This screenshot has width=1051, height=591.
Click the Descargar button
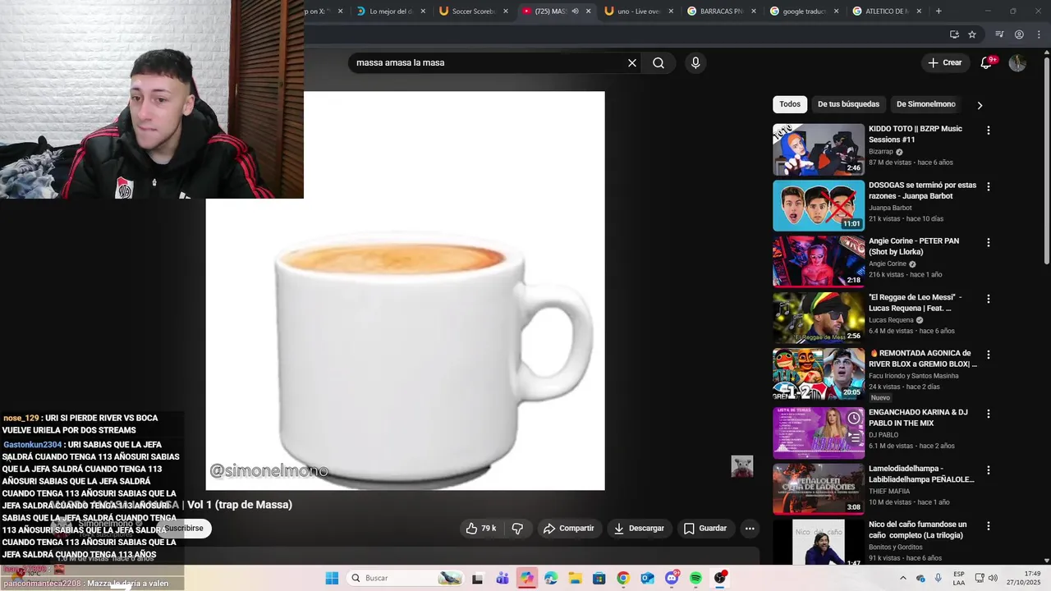click(639, 529)
